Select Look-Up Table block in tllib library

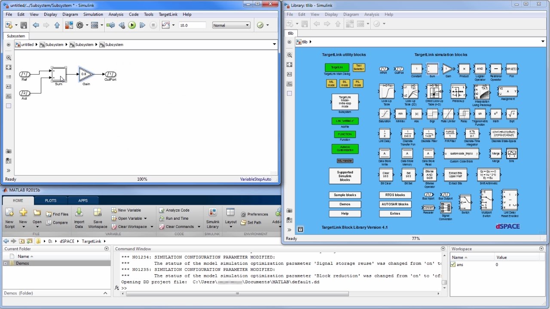pos(386,92)
